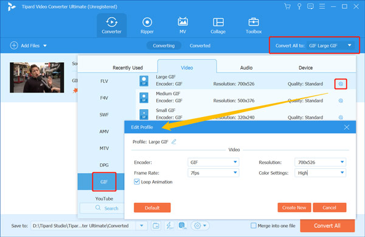Click the Save to path field

(83, 225)
